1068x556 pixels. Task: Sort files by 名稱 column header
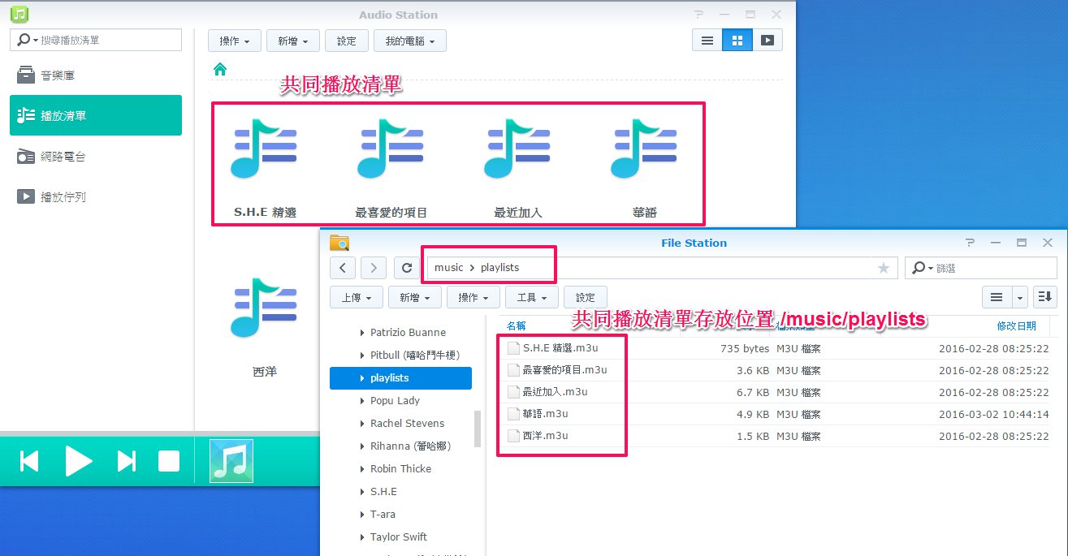(516, 325)
